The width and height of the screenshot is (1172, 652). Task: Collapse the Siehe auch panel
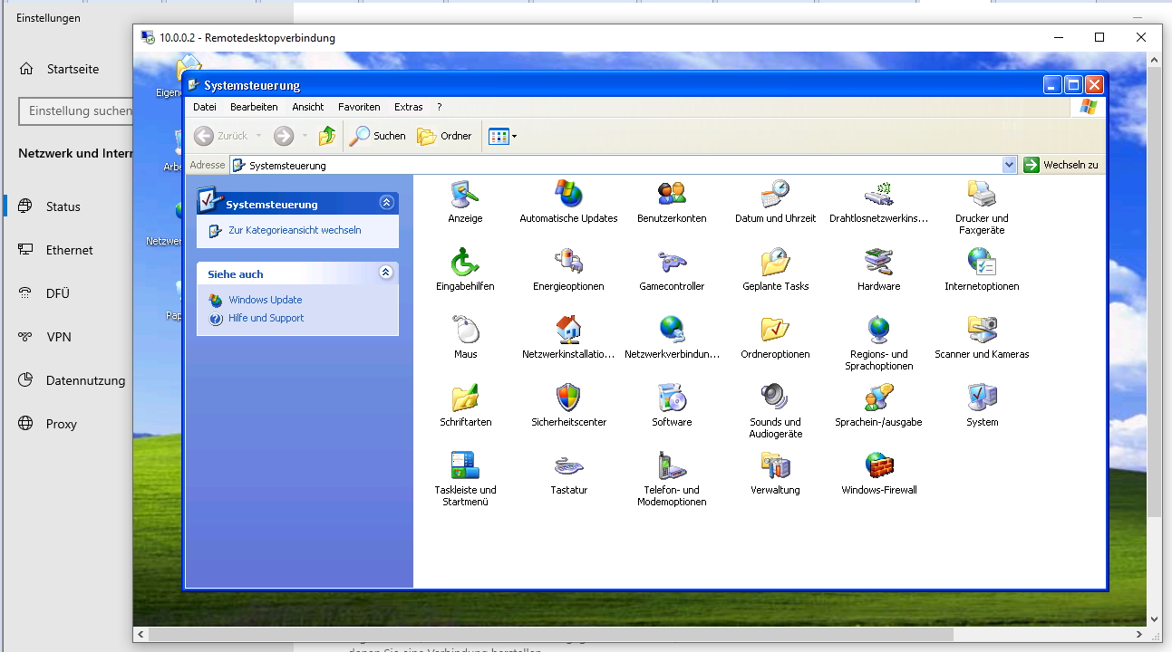(x=386, y=272)
